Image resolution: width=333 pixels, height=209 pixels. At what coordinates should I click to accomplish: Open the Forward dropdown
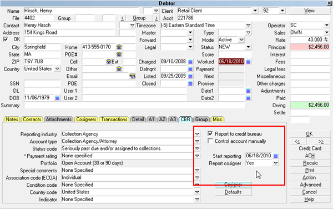coord(190,40)
